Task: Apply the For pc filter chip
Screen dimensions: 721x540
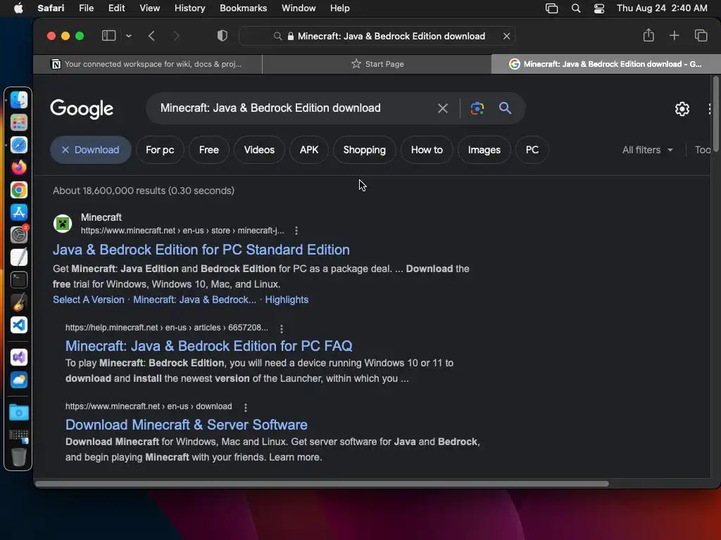Action: 160,150
